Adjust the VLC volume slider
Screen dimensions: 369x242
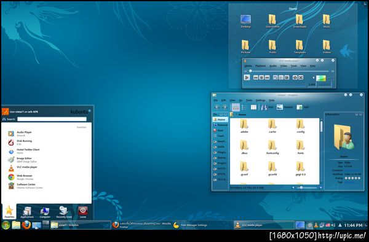325,78
